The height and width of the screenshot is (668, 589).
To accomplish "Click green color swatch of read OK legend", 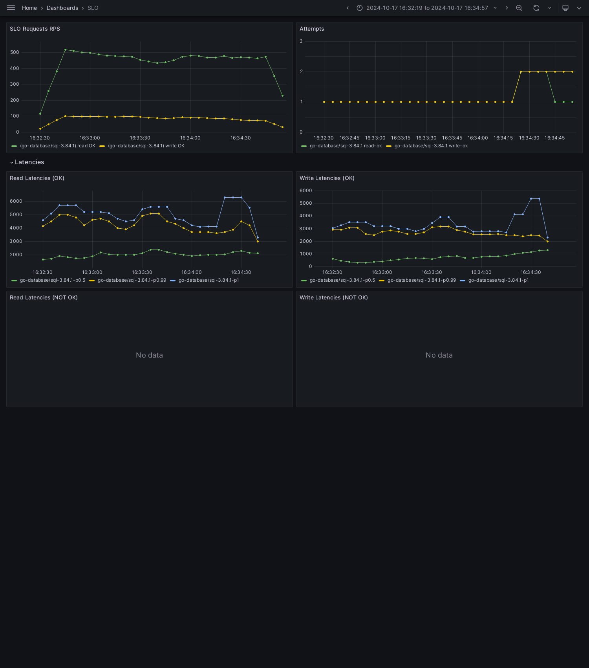I will tap(14, 146).
